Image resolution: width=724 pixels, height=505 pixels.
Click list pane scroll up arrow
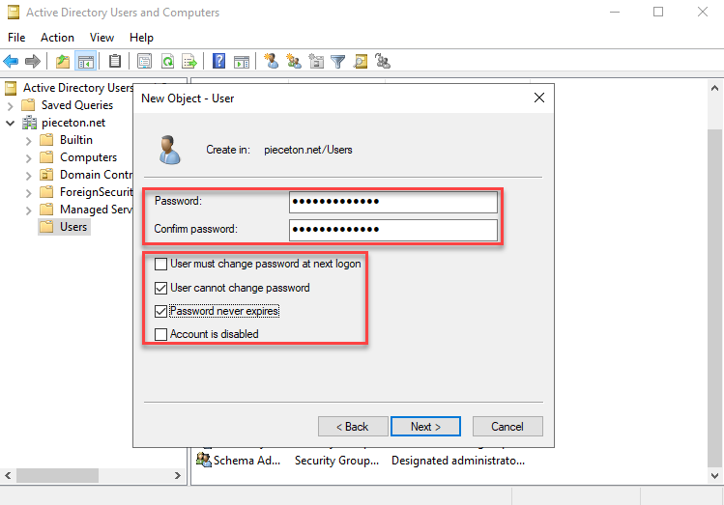coord(714,88)
